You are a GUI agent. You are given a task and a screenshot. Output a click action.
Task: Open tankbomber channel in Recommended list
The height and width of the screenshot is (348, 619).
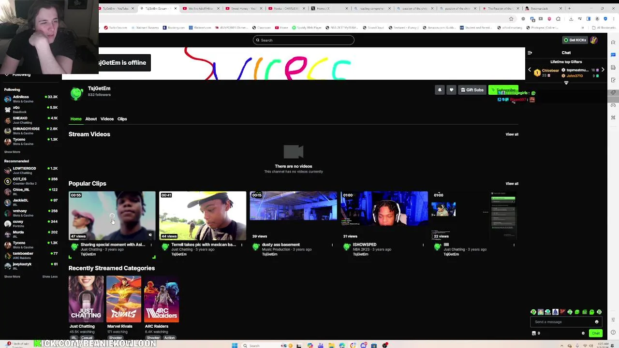(x=31, y=255)
